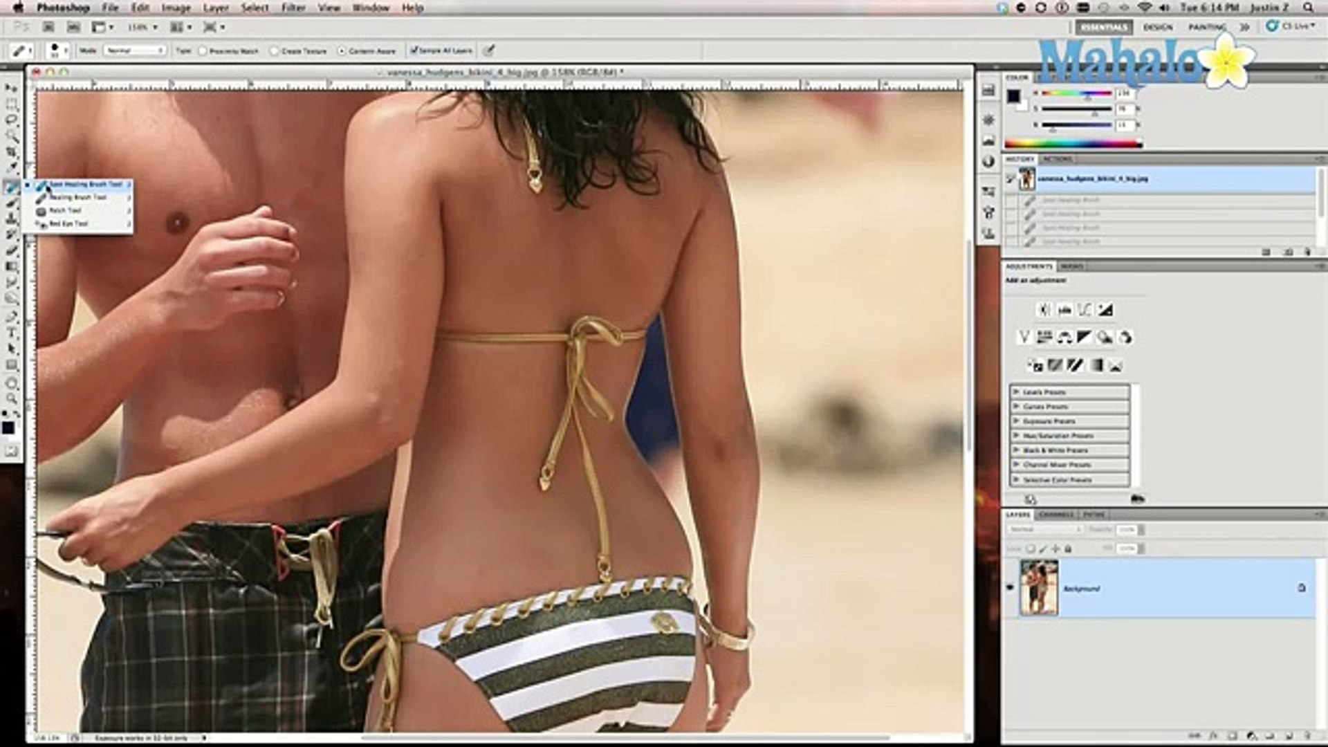1328x747 pixels.
Task: Click the foreground color swatch in Color panel
Action: [1013, 96]
